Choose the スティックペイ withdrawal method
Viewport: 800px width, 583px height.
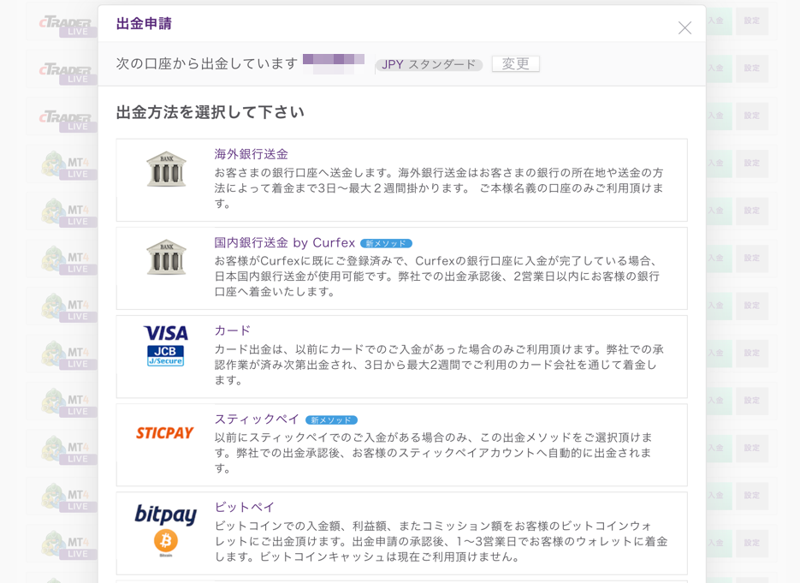pos(257,419)
